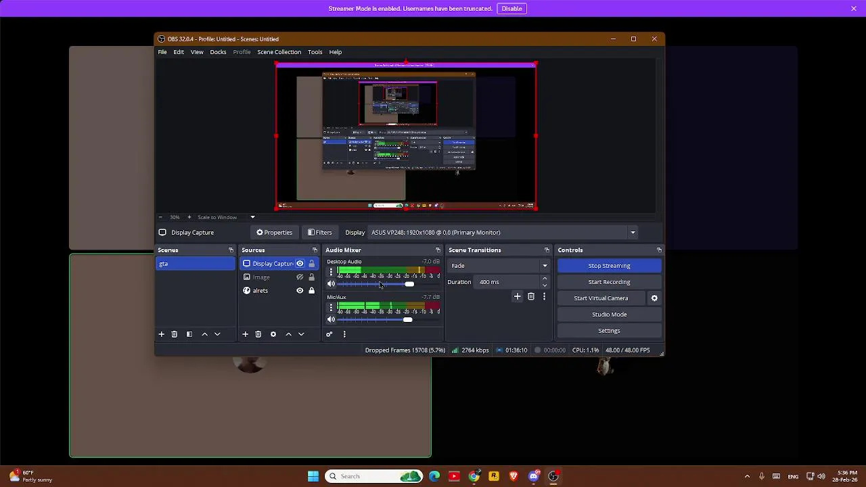Add a configurable transition plus icon
This screenshot has width=866, height=487.
point(518,296)
